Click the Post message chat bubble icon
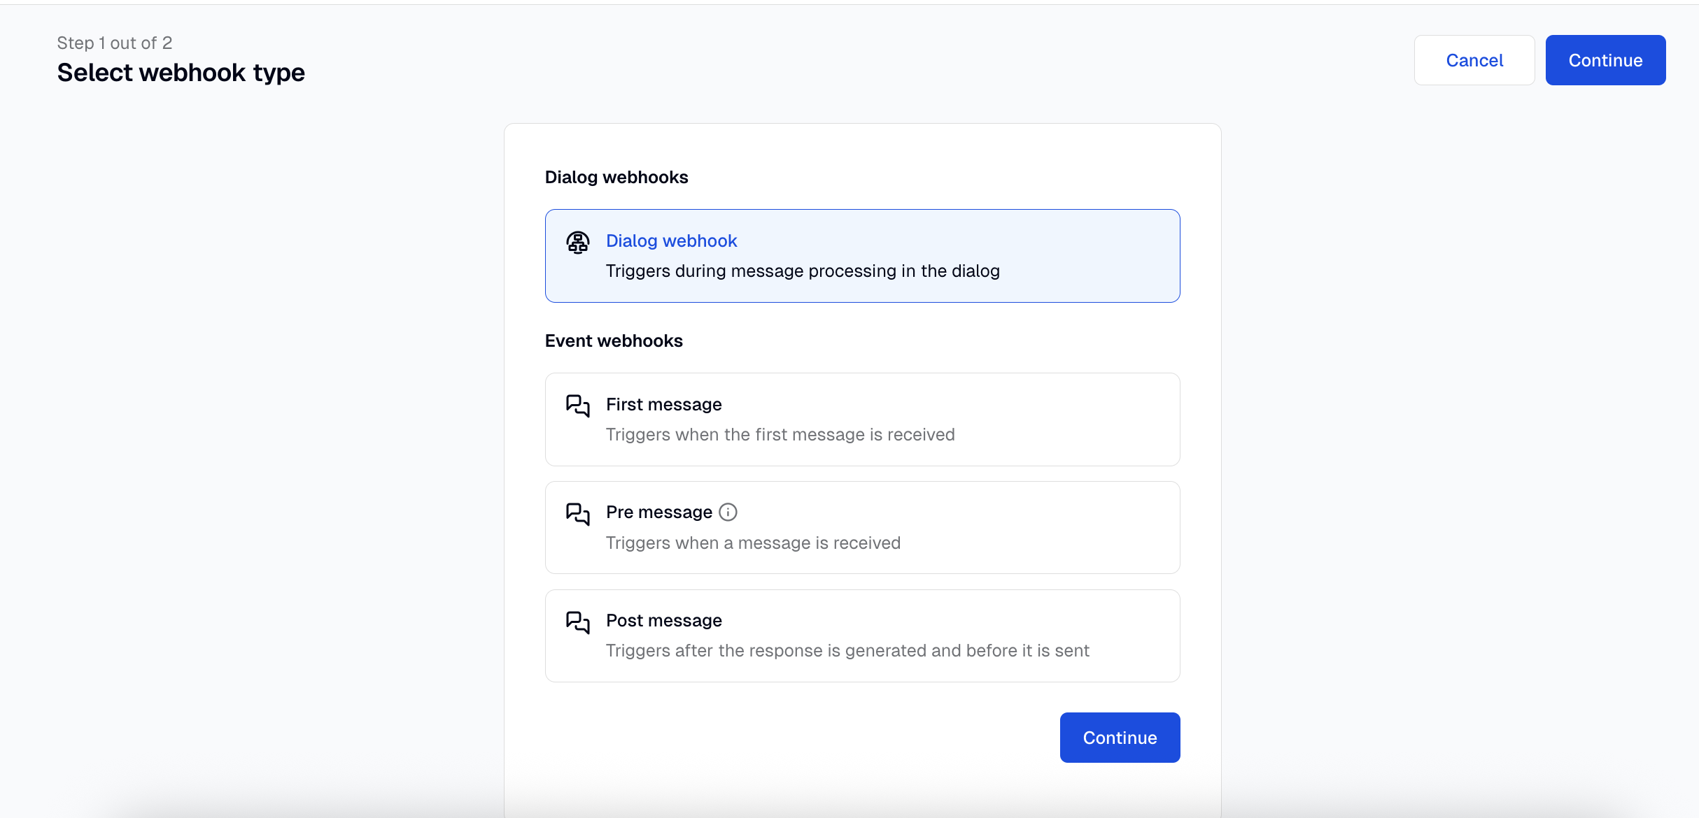Viewport: 1699px width, 818px height. 577,622
